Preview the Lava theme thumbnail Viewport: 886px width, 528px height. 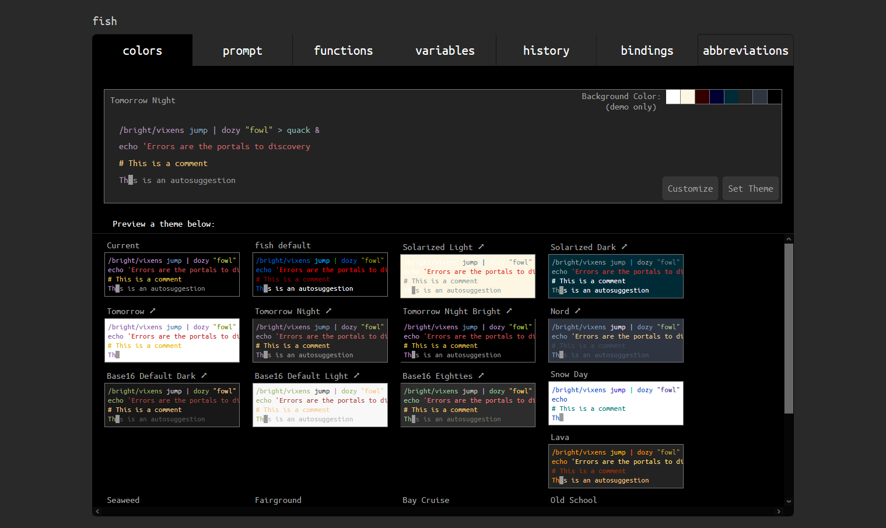click(x=616, y=466)
